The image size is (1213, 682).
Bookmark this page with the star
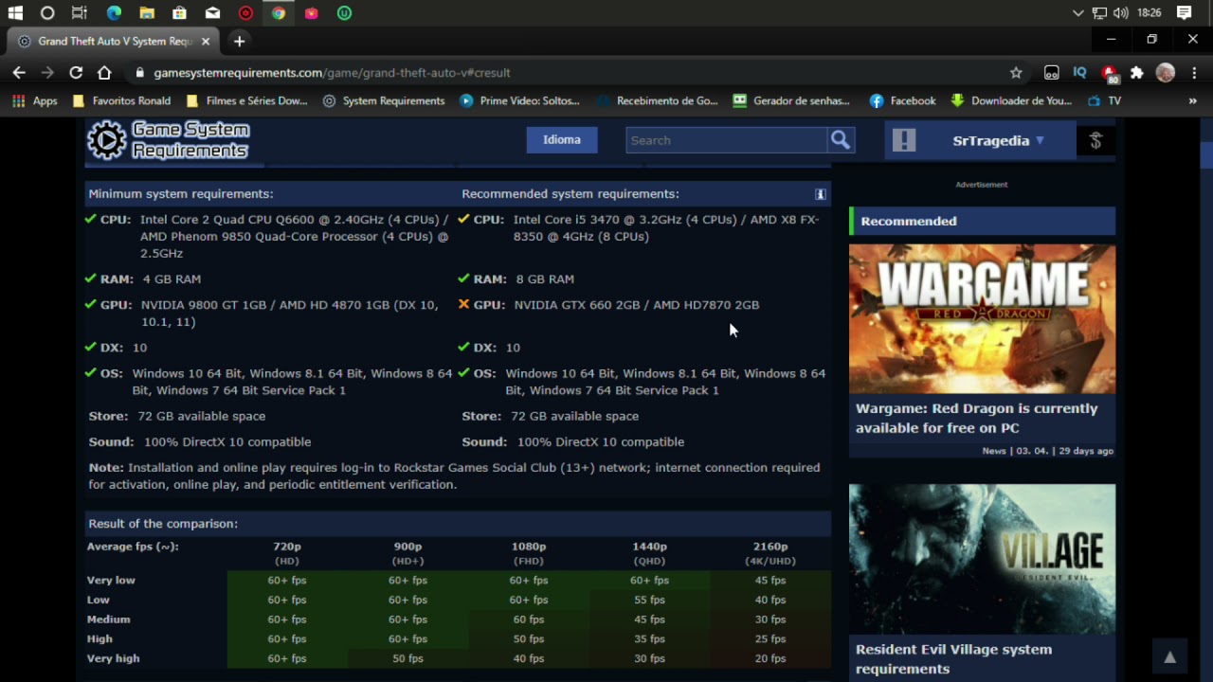[x=1016, y=72]
